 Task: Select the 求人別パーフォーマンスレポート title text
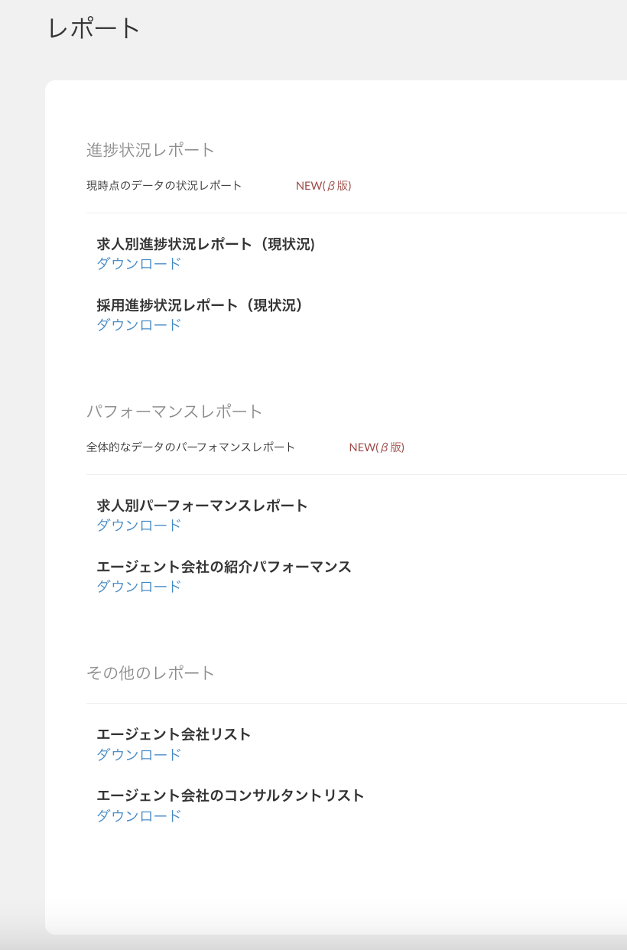pyautogui.click(x=202, y=505)
